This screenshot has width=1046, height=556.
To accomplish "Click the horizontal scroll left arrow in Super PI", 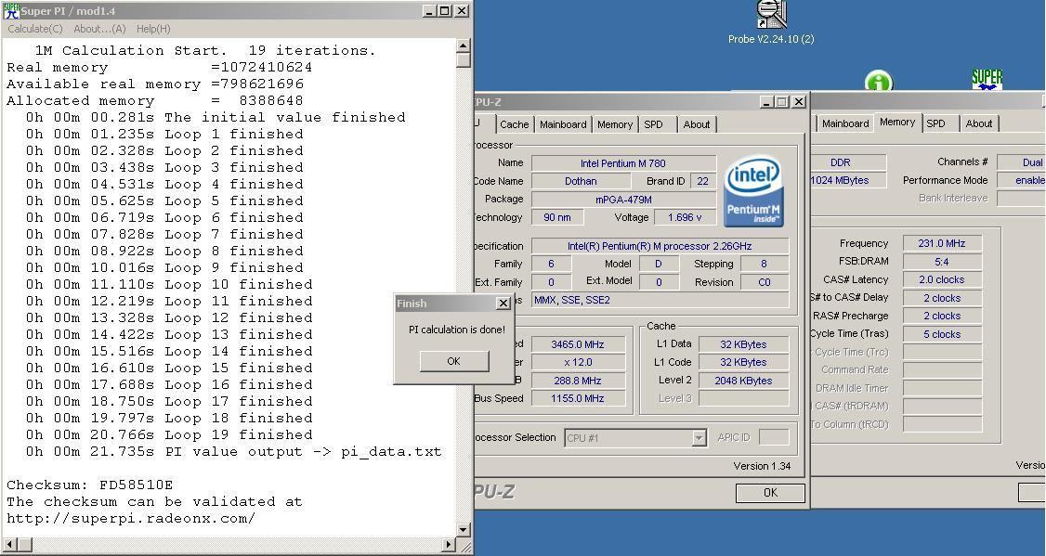I will click(x=8, y=545).
